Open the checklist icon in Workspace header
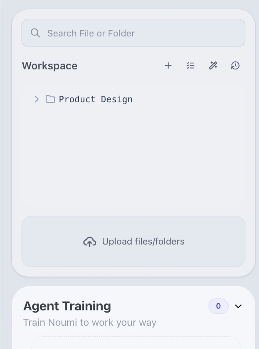The image size is (259, 349). (191, 66)
